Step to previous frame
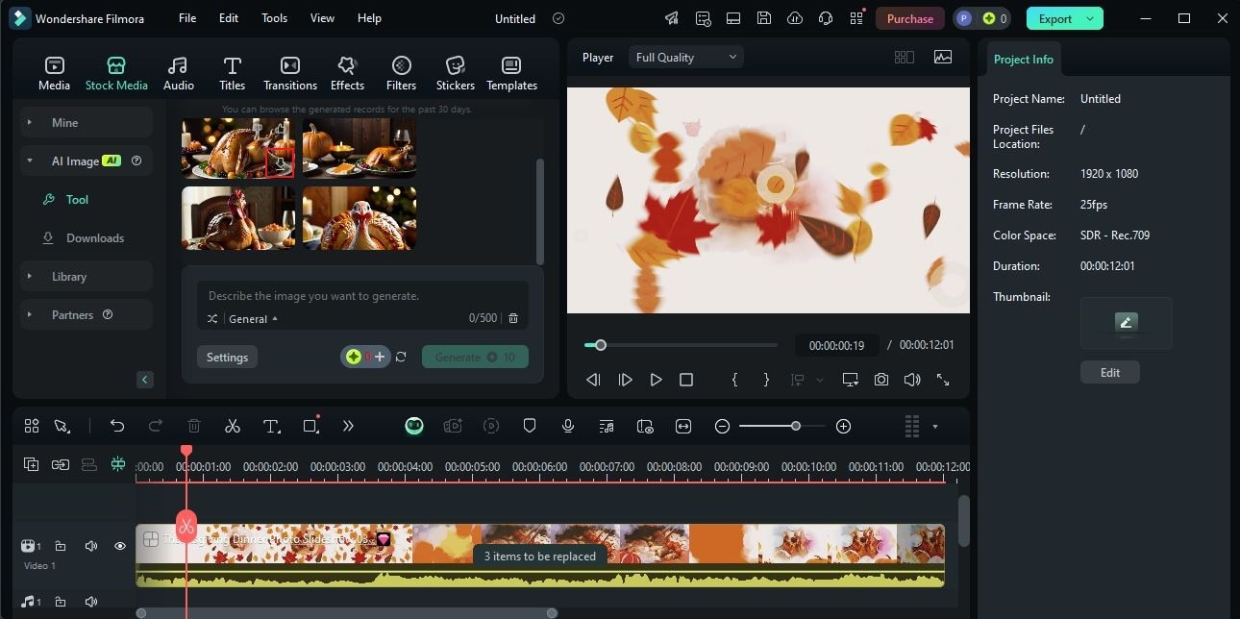The height and width of the screenshot is (619, 1240). point(593,380)
